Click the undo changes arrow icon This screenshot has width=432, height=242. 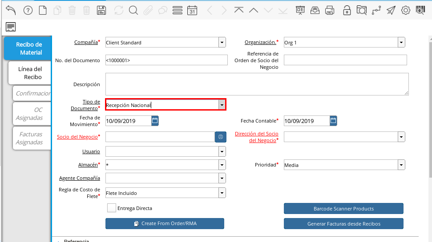[x=11, y=10]
